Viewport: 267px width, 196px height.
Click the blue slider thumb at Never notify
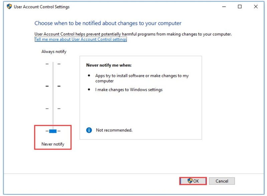(x=53, y=131)
